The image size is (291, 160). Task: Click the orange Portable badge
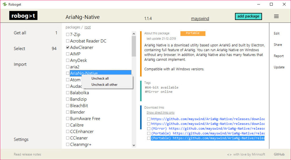(193, 34)
